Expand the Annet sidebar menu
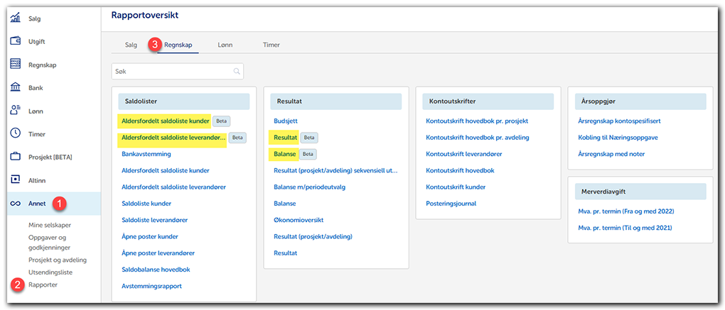 37,204
